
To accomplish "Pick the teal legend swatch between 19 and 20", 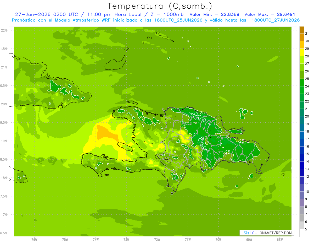I will [x=302, y=120].
